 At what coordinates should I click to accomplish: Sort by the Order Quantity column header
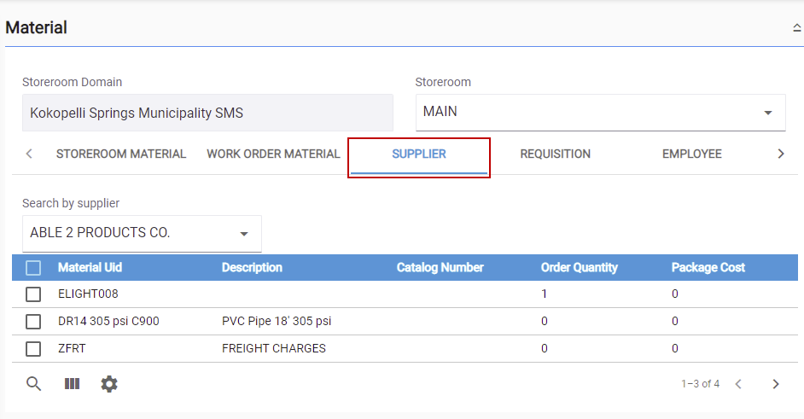(x=579, y=267)
